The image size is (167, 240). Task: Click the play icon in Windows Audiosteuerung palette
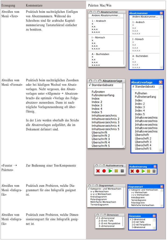pyautogui.click(x=143, y=171)
